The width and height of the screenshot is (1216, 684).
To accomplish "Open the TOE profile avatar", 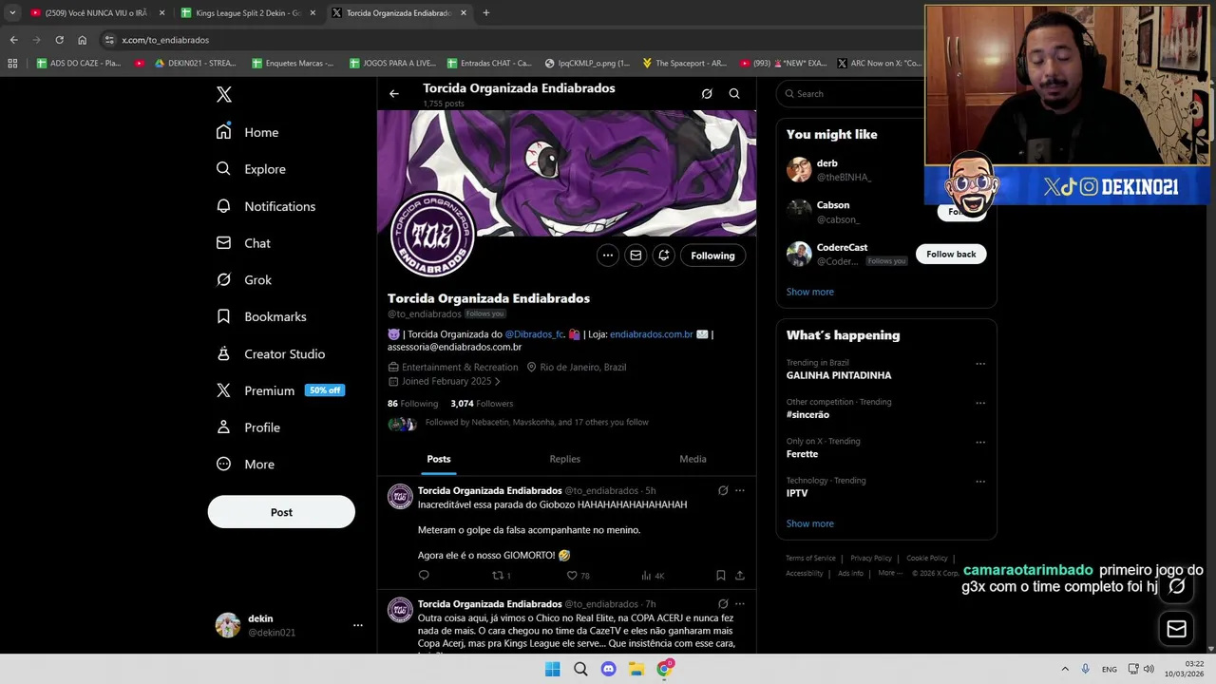I will point(432,236).
